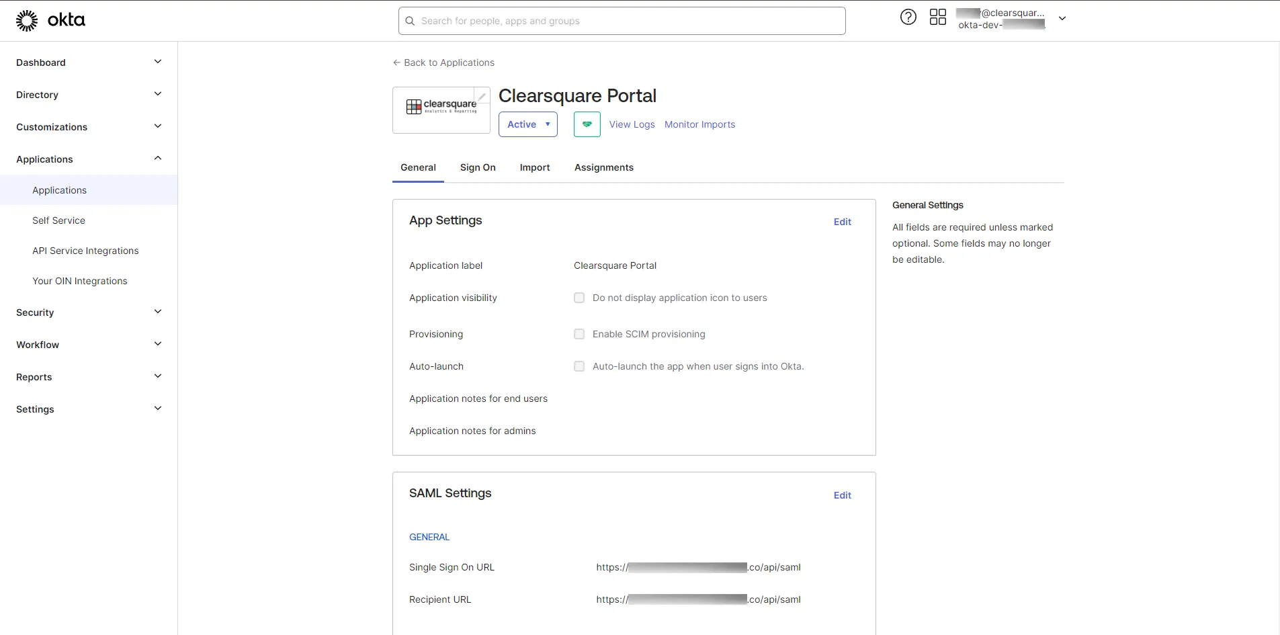
Task: Edit App Settings
Action: tap(843, 222)
